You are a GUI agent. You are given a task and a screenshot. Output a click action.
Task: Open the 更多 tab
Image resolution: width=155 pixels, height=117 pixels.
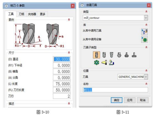pos(43,14)
